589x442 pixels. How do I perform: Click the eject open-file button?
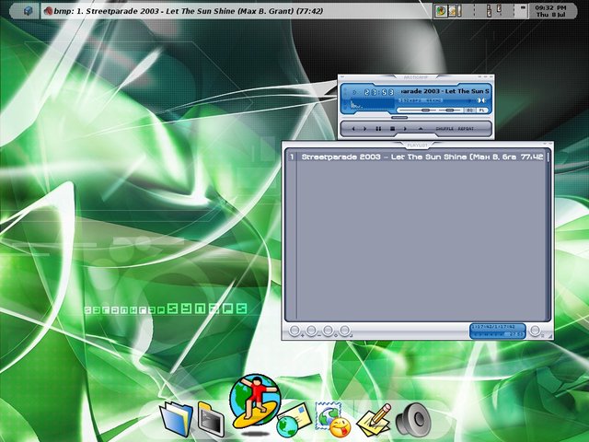pyautogui.click(x=421, y=129)
